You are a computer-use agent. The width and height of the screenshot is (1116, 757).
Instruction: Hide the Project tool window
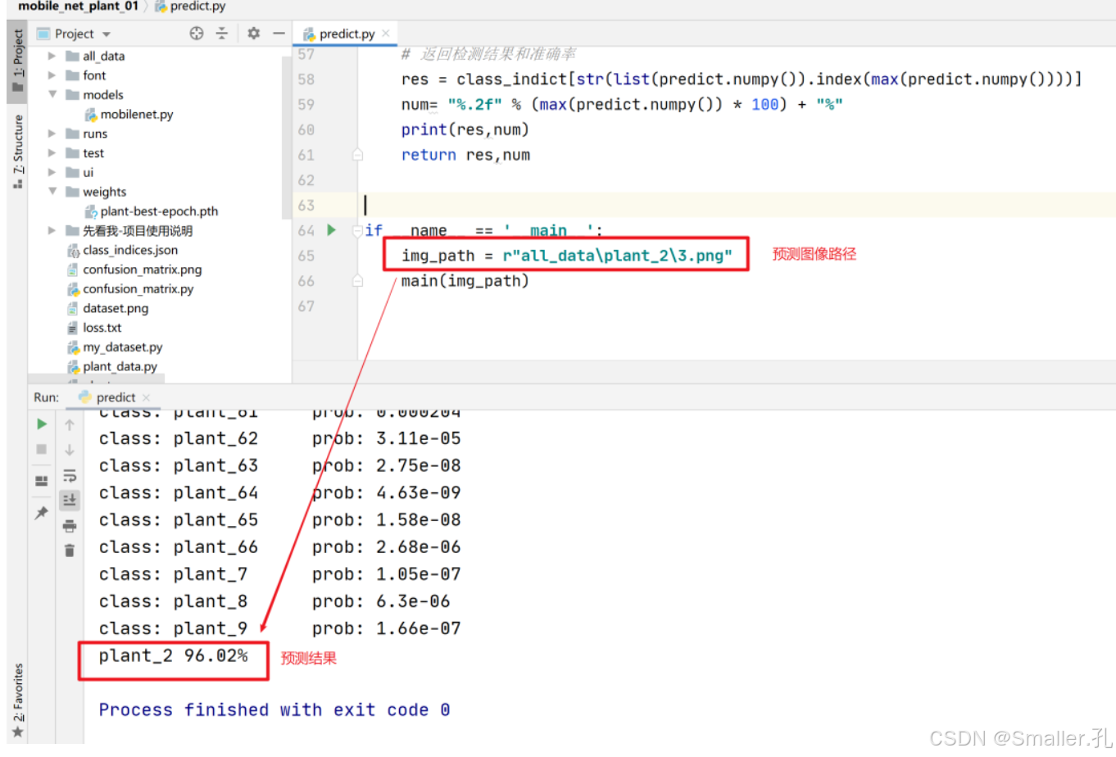279,34
